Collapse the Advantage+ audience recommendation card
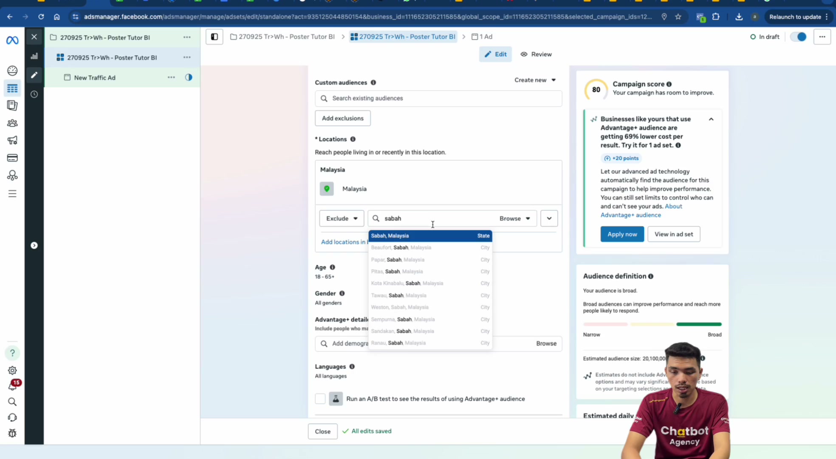Screen dimensions: 836x459 [x=711, y=119]
